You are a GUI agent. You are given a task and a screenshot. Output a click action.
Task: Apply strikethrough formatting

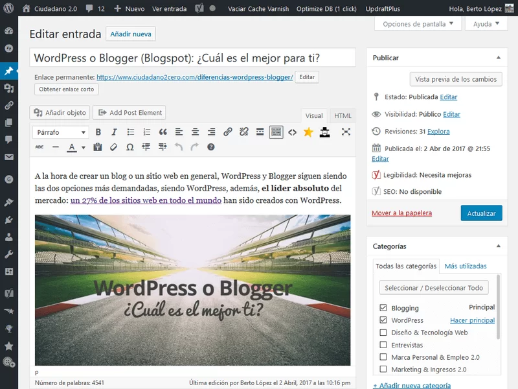(39, 147)
